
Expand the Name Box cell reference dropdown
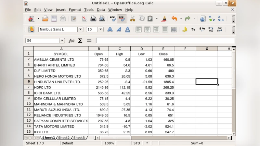click(x=62, y=41)
